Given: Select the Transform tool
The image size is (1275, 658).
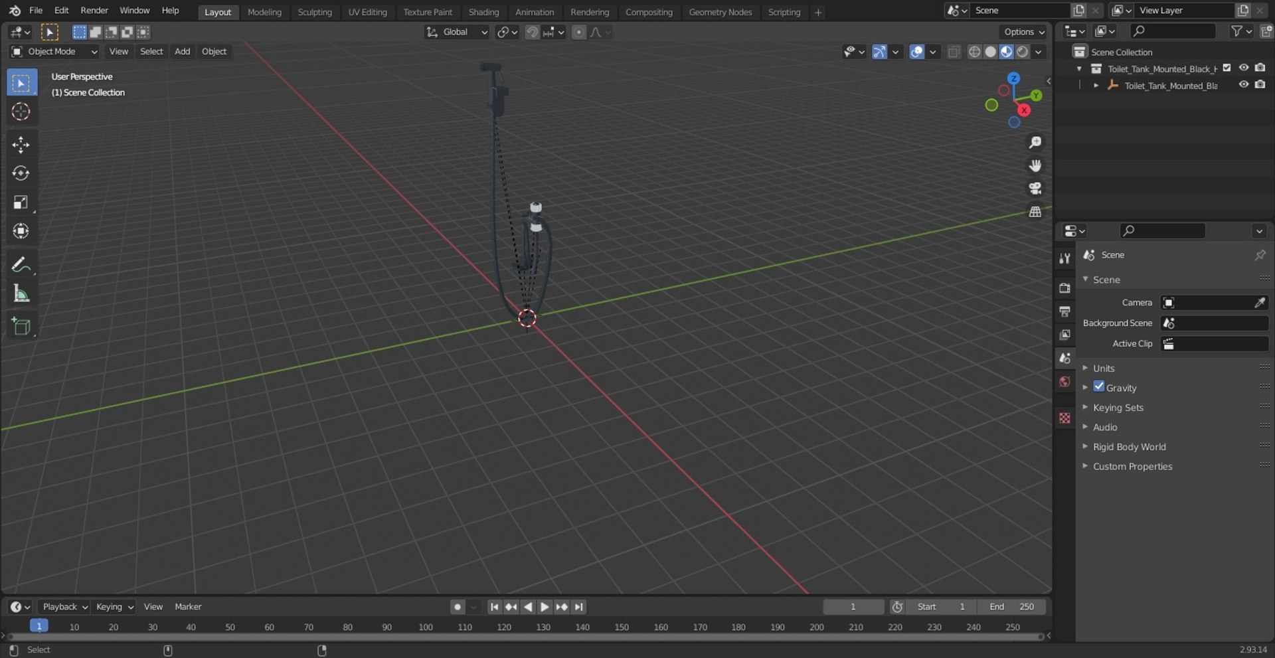Looking at the screenshot, I should pos(21,230).
